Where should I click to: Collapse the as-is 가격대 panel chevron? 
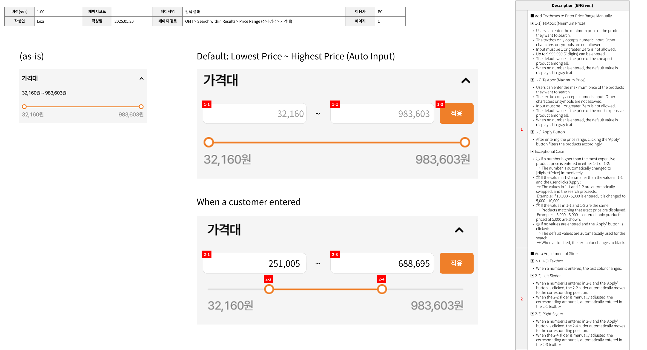pyautogui.click(x=141, y=79)
